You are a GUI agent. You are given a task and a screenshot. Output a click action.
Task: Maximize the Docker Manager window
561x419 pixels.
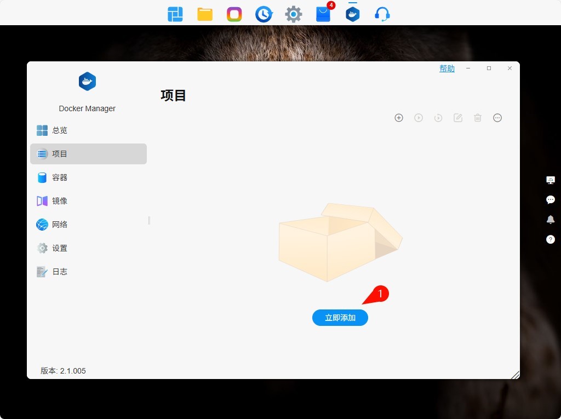coord(489,68)
